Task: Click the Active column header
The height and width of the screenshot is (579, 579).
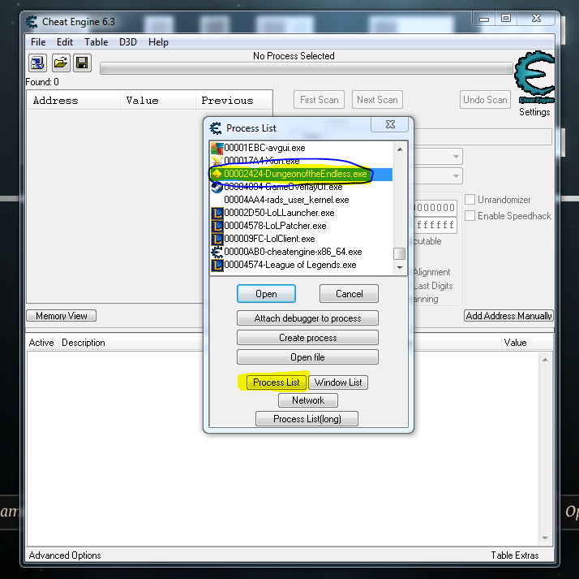Action: (x=41, y=343)
